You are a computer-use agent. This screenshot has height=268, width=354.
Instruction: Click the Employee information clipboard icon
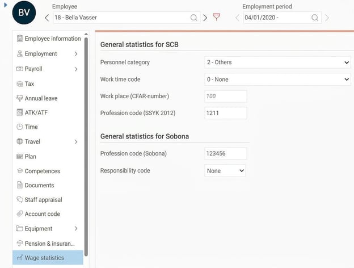[20, 39]
